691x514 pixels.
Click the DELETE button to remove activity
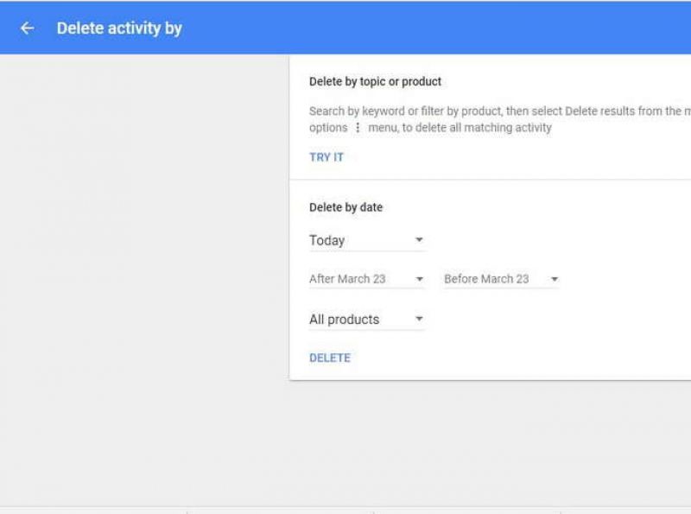pyautogui.click(x=329, y=357)
